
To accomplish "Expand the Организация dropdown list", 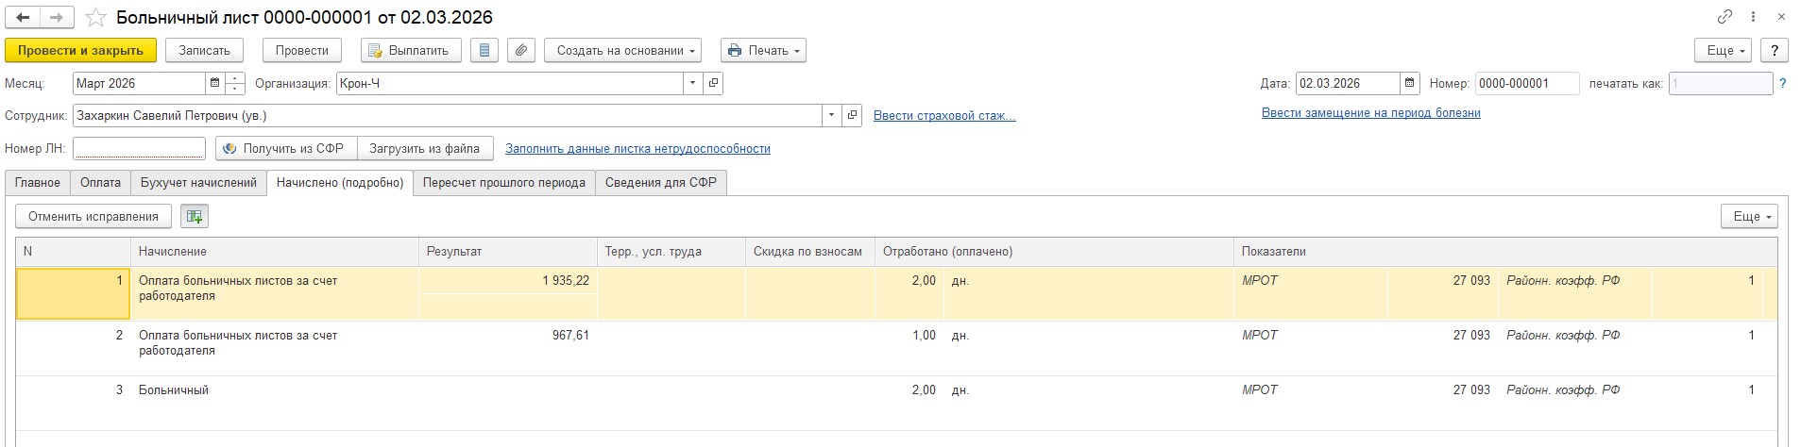I will pos(693,84).
